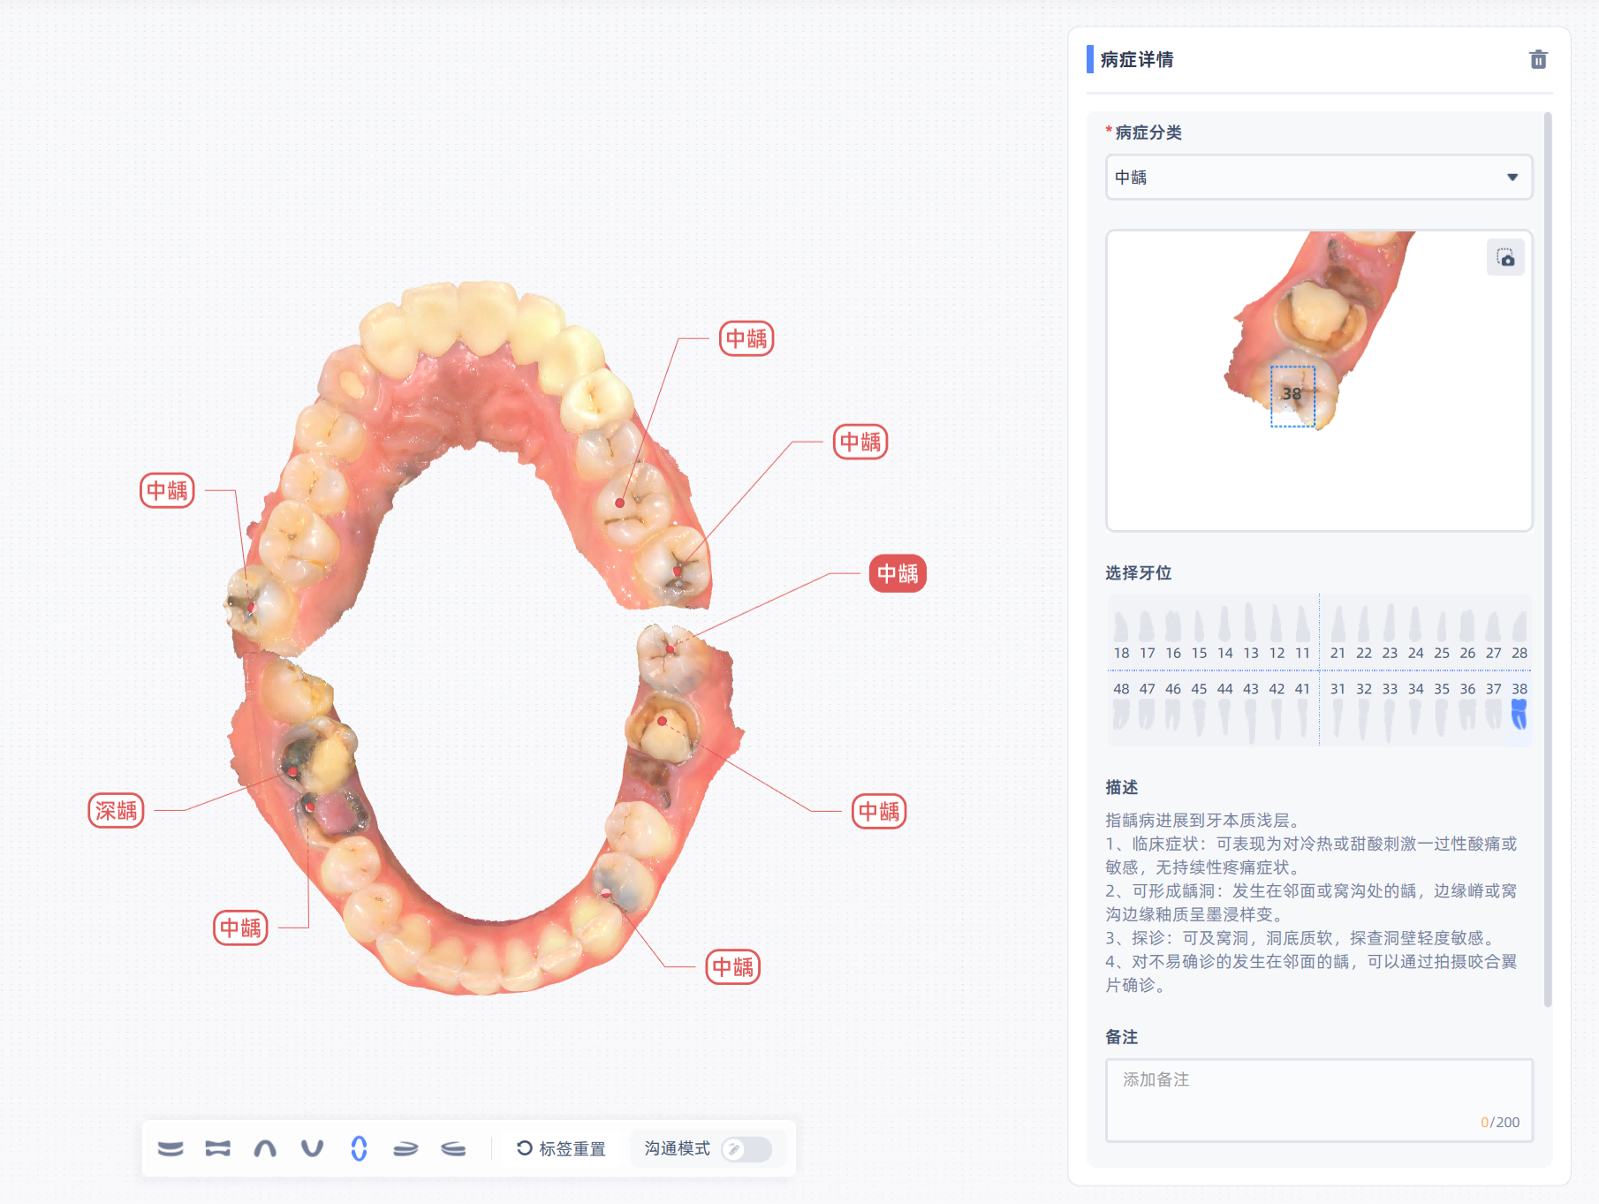1599x1204 pixels.
Task: Select tooth 14 in the tooth chart
Action: pos(1224,634)
